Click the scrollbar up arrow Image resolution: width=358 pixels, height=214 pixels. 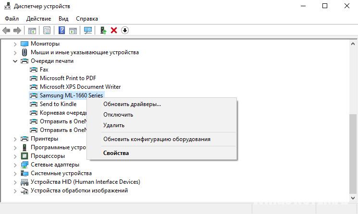click(x=353, y=44)
